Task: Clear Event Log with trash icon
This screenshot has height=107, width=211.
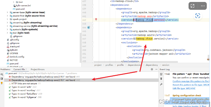Action: coord(161,79)
